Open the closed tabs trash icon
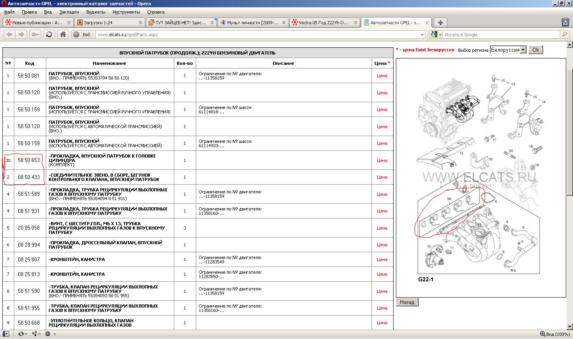 click(565, 22)
